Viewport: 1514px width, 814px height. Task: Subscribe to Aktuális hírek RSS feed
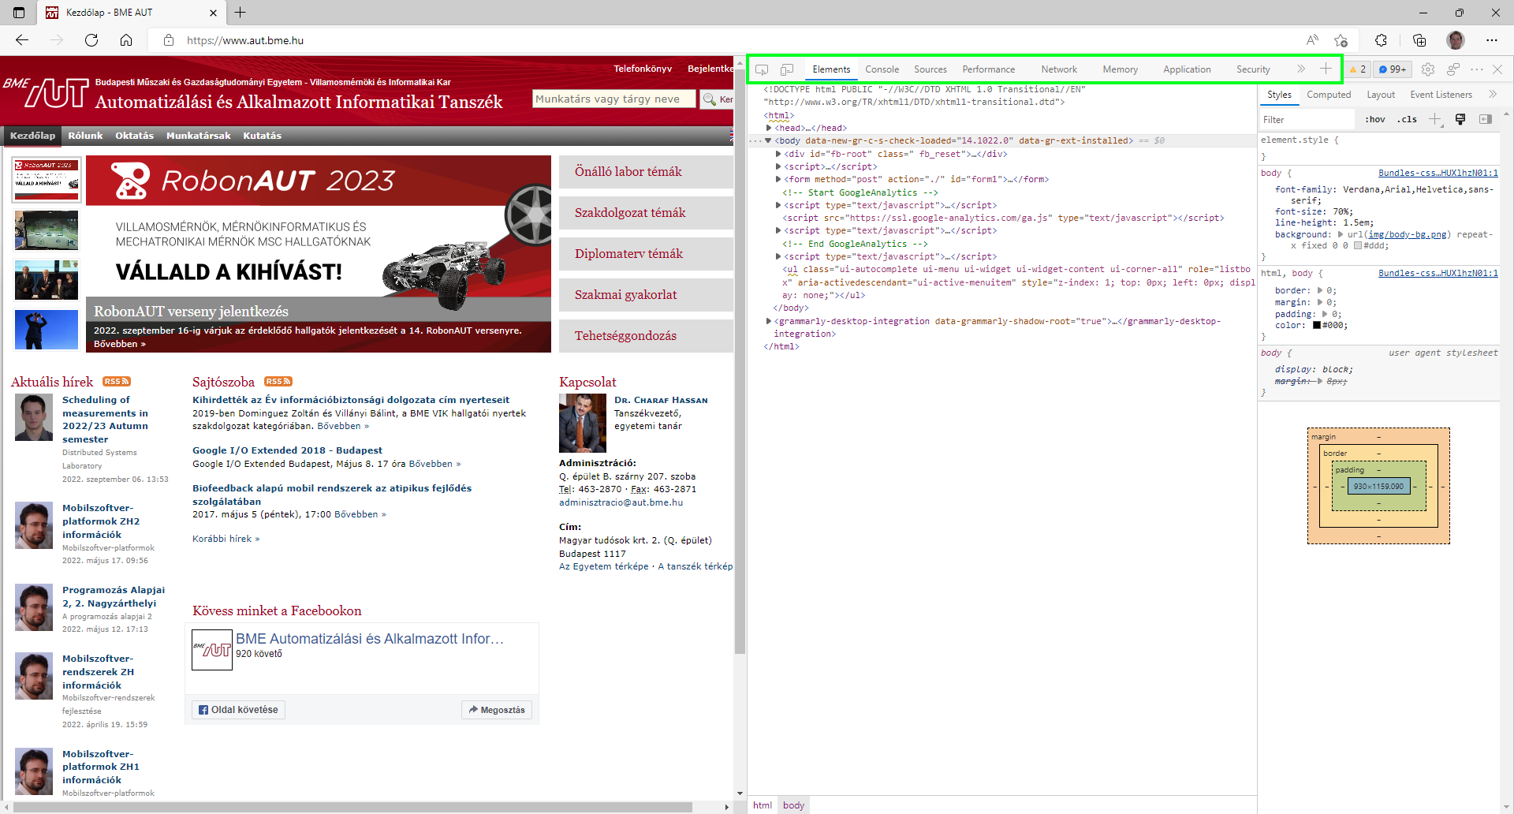117,382
